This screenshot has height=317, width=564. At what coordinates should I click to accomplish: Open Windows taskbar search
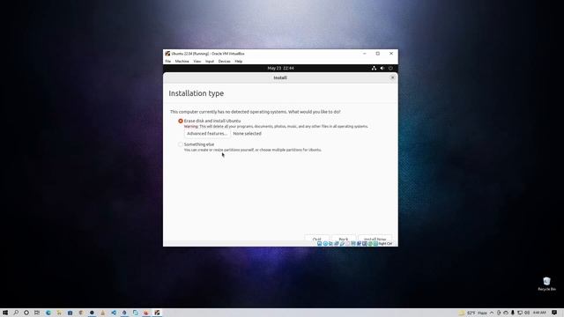pos(16,313)
